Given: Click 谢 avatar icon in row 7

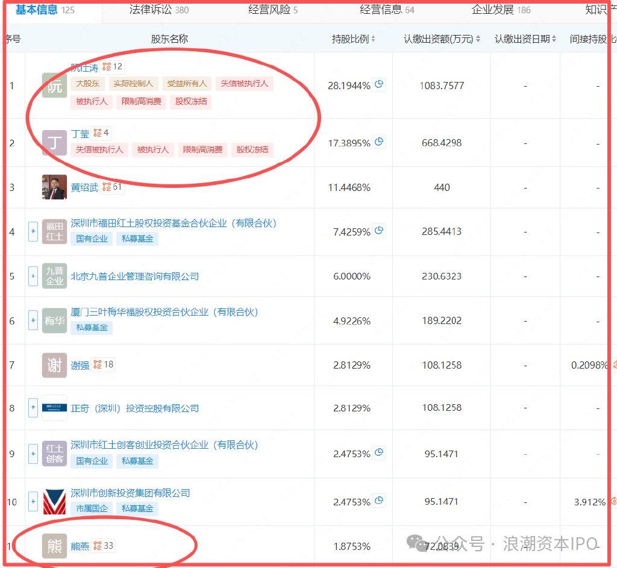Looking at the screenshot, I should click(54, 365).
